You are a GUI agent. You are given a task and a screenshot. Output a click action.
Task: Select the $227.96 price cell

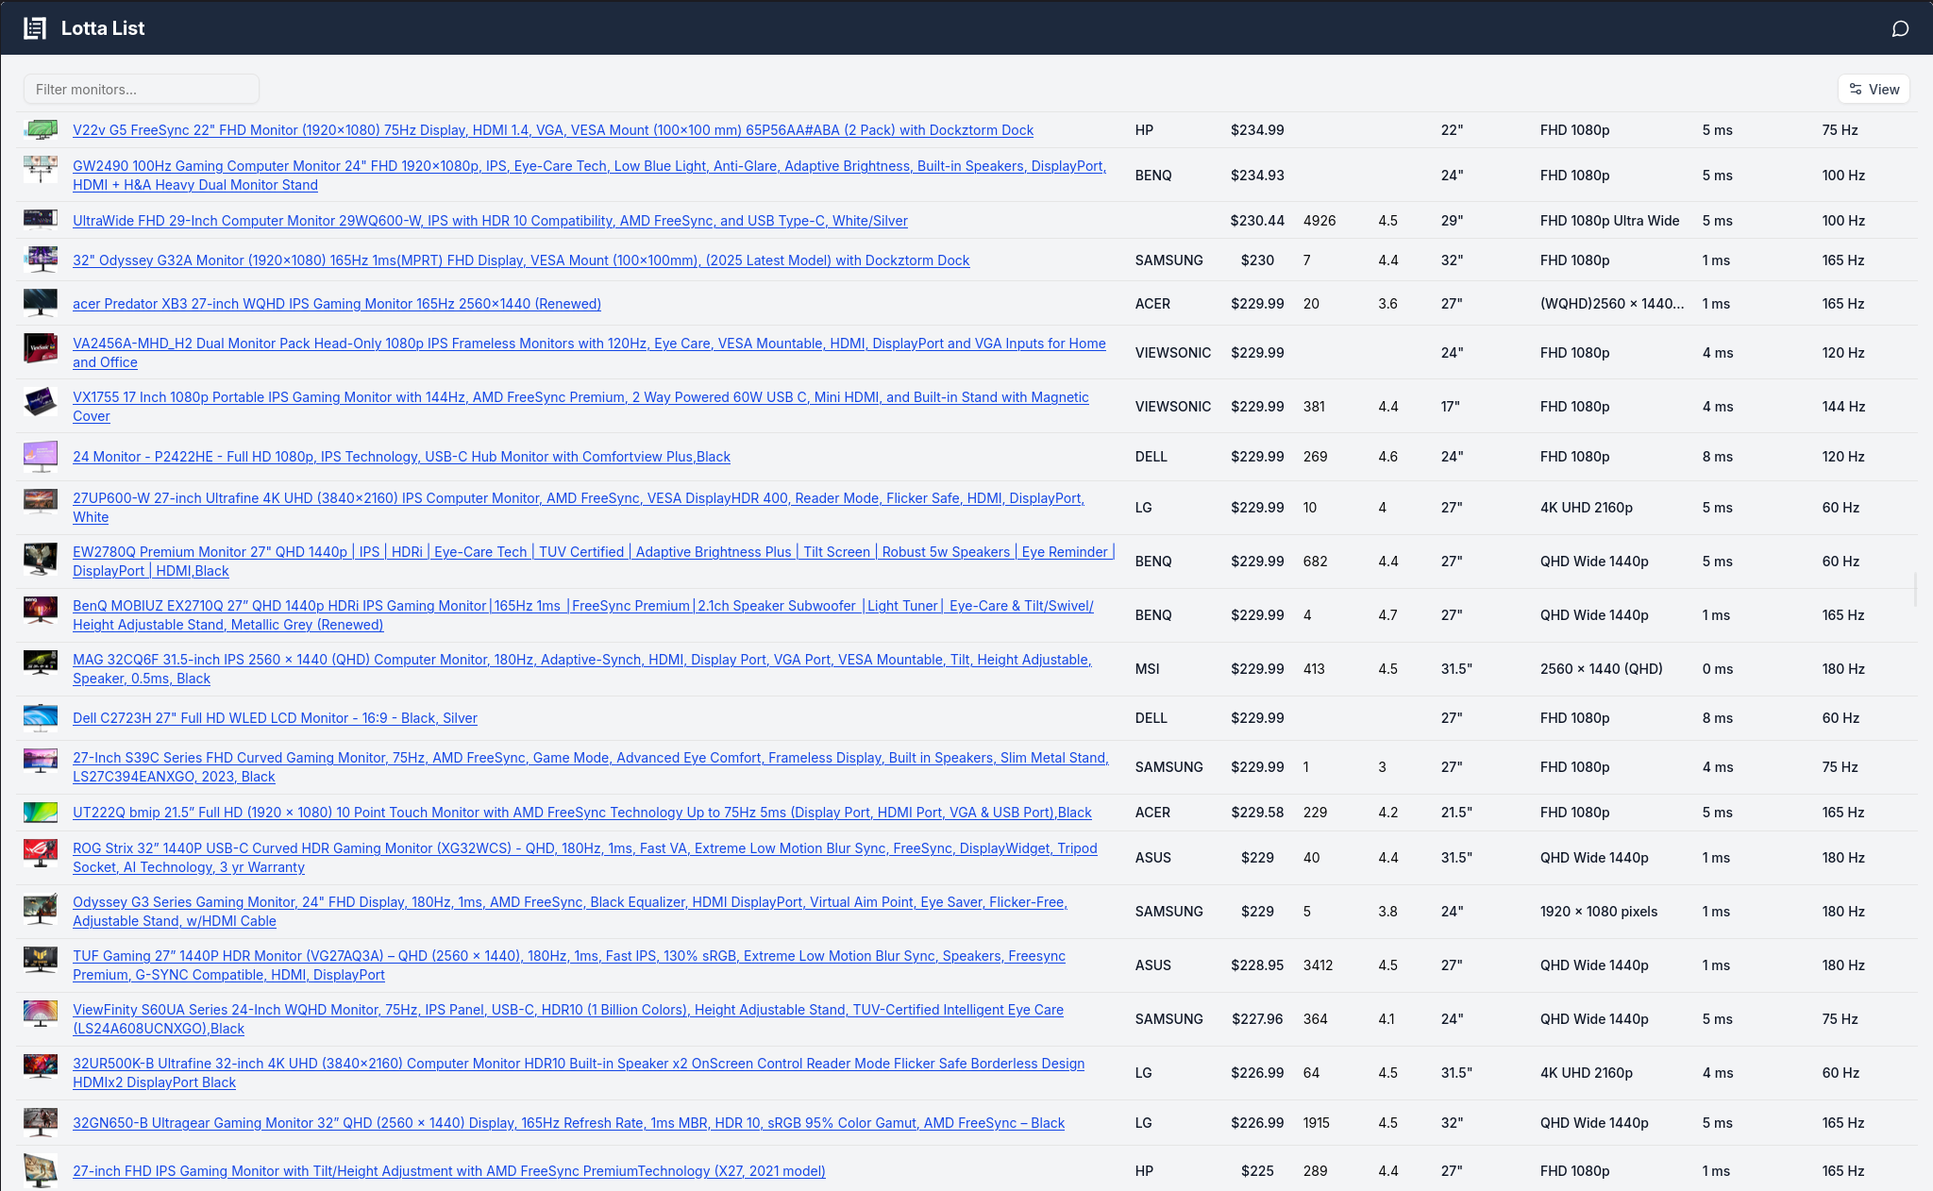(x=1257, y=1019)
